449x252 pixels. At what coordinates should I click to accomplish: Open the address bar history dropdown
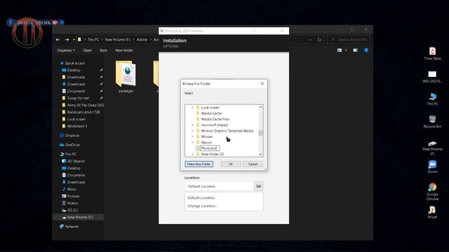(310, 40)
